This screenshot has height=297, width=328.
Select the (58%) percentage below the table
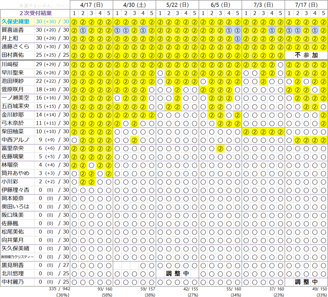(x=107, y=295)
